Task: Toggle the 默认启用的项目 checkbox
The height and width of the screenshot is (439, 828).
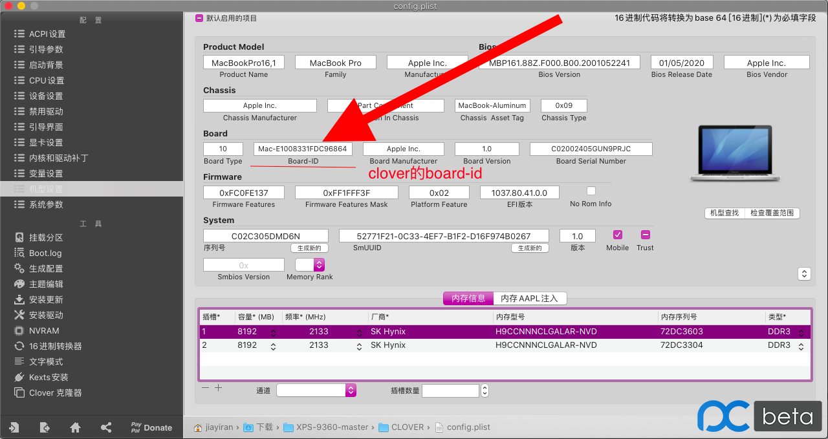Action: 199,18
